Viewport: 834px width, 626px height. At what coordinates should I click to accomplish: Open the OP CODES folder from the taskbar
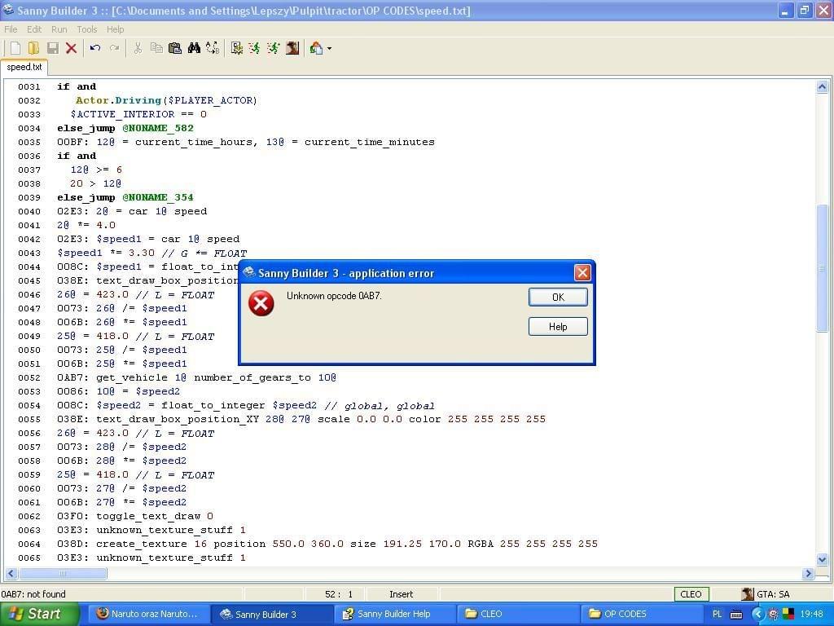[640, 615]
